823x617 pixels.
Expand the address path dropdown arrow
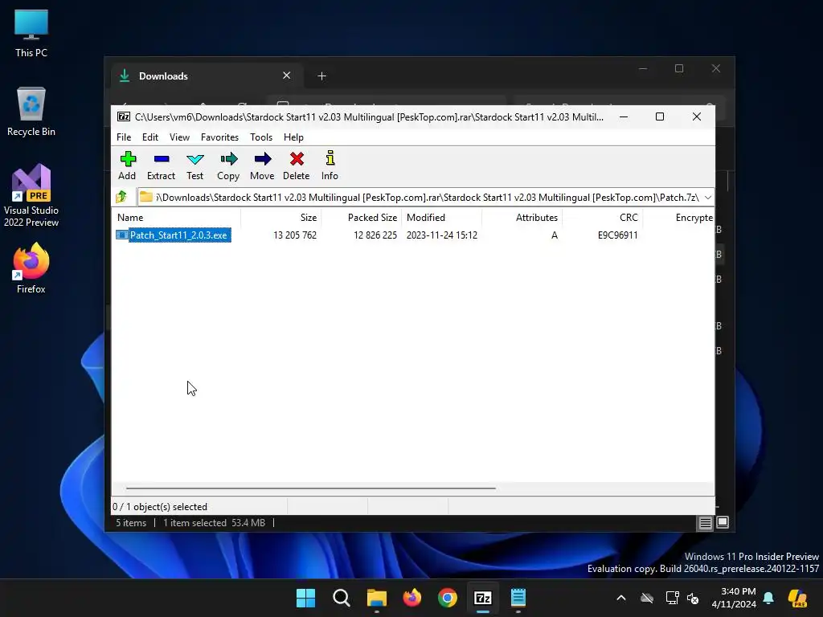click(708, 198)
